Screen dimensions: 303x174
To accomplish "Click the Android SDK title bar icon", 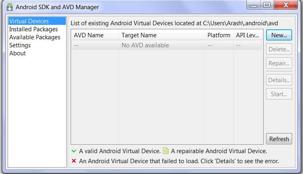I will (x=10, y=7).
